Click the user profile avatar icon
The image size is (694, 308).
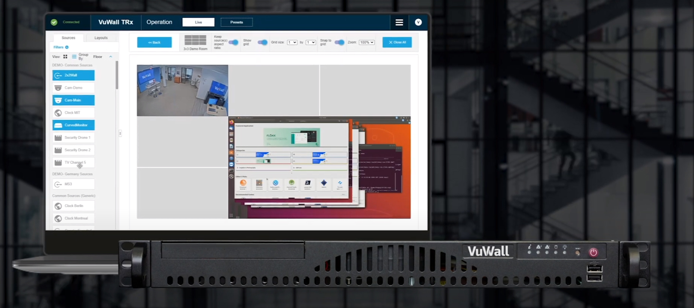click(x=418, y=22)
